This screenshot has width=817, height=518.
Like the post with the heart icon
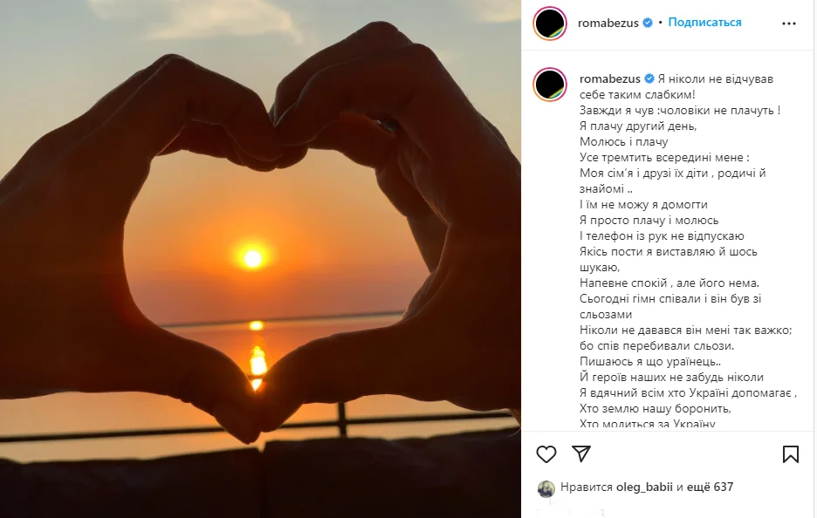[x=546, y=453]
